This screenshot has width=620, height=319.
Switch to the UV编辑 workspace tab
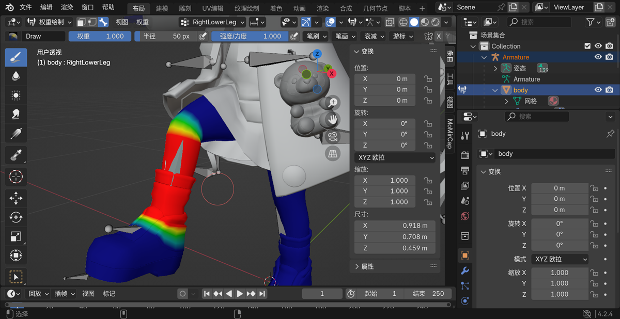click(x=212, y=8)
